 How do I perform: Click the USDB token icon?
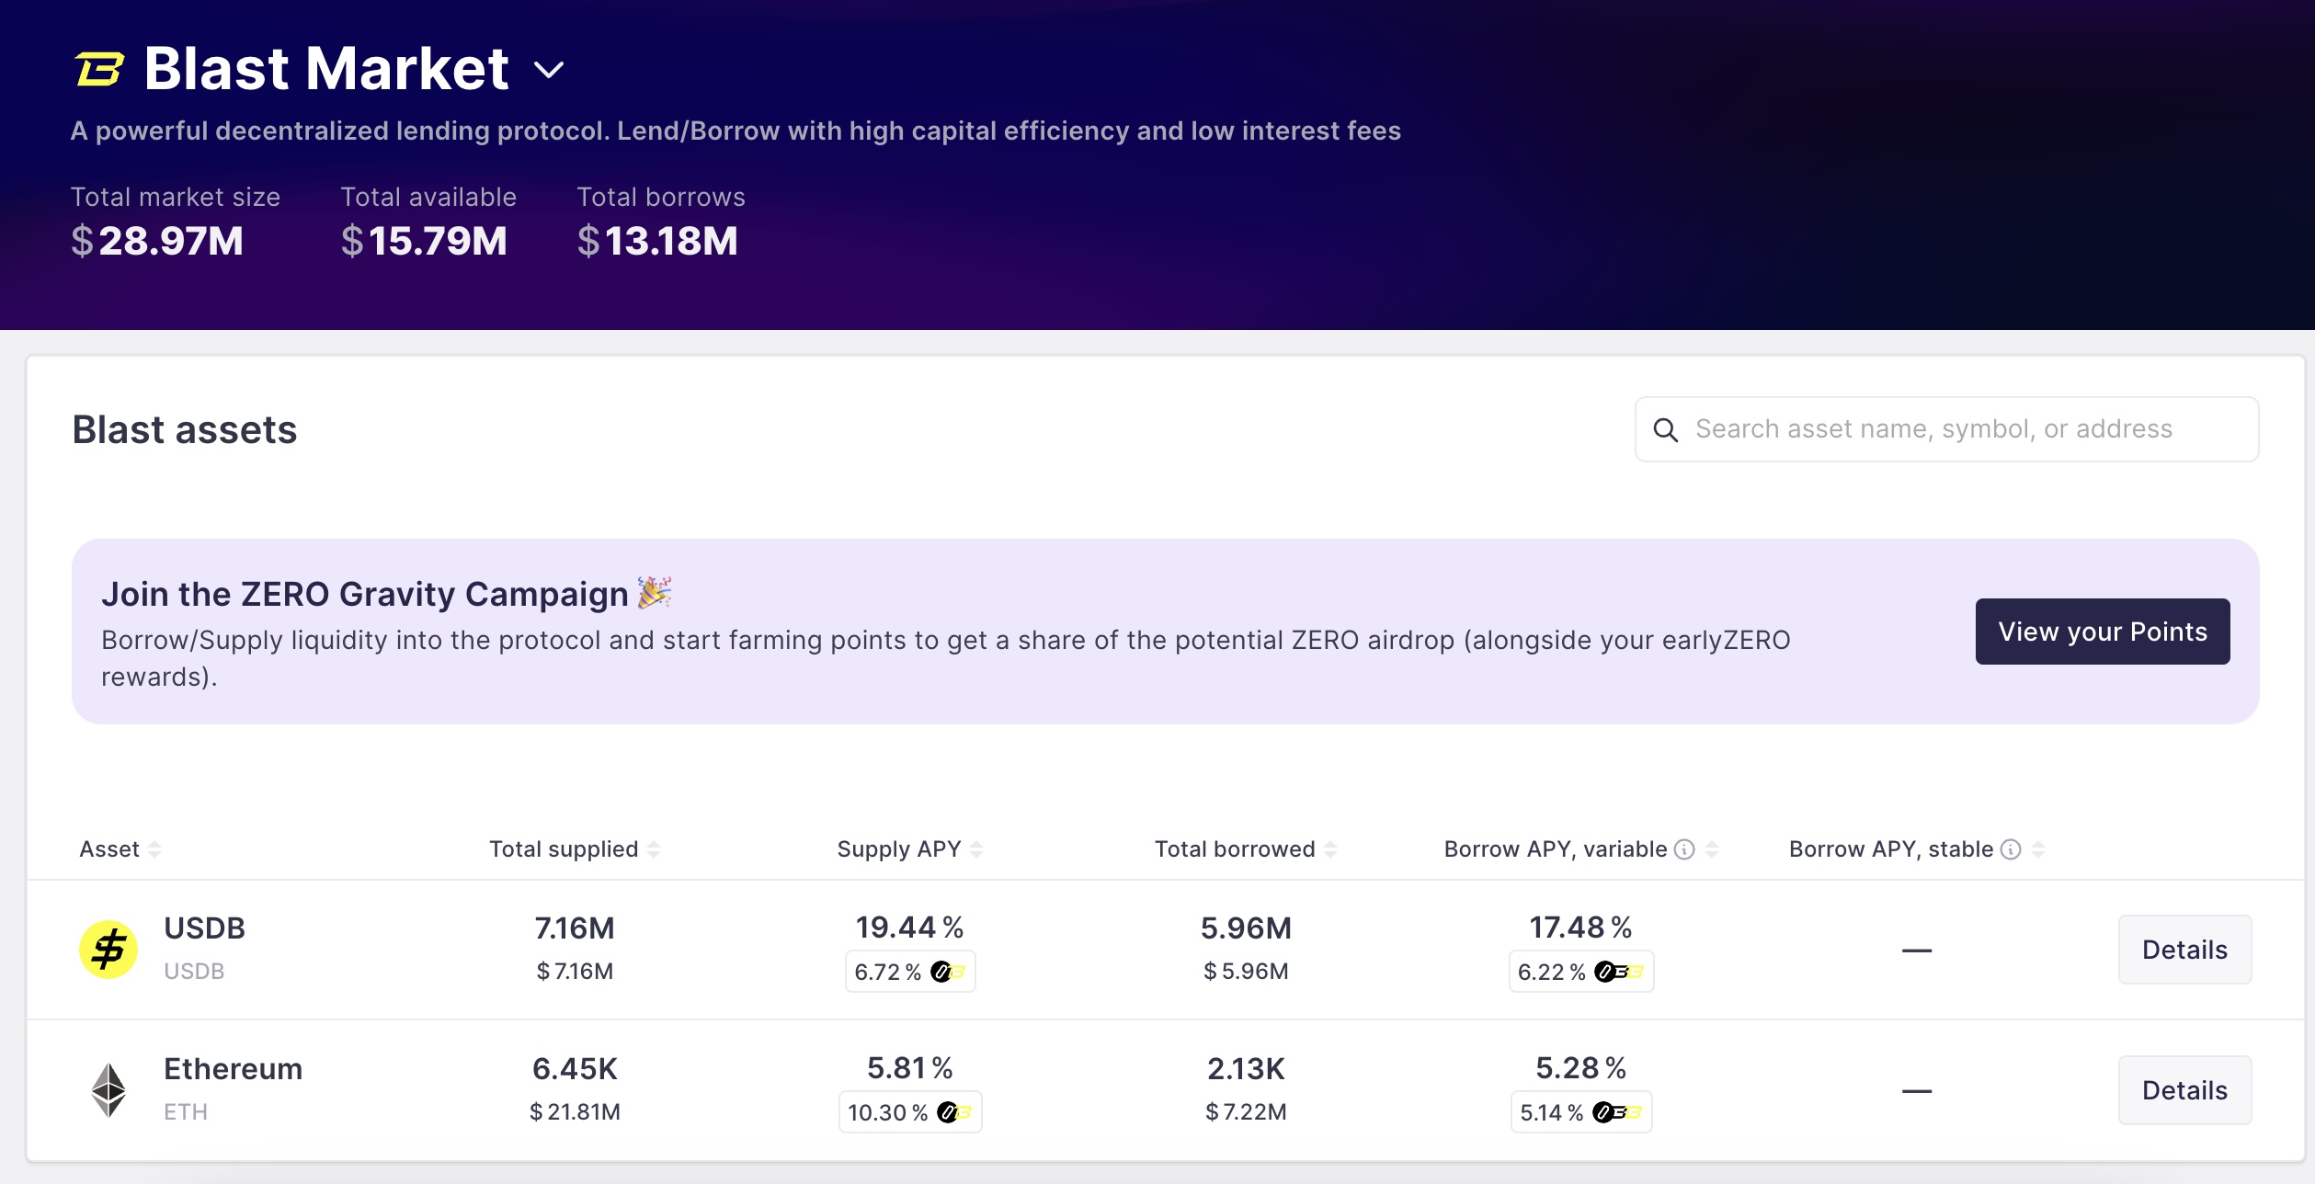[108, 950]
